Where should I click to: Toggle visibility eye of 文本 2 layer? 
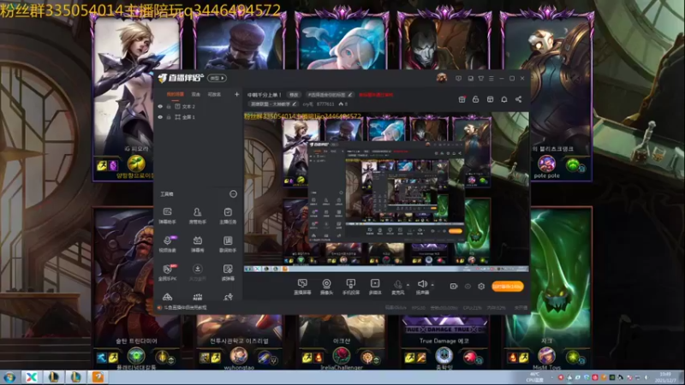160,106
